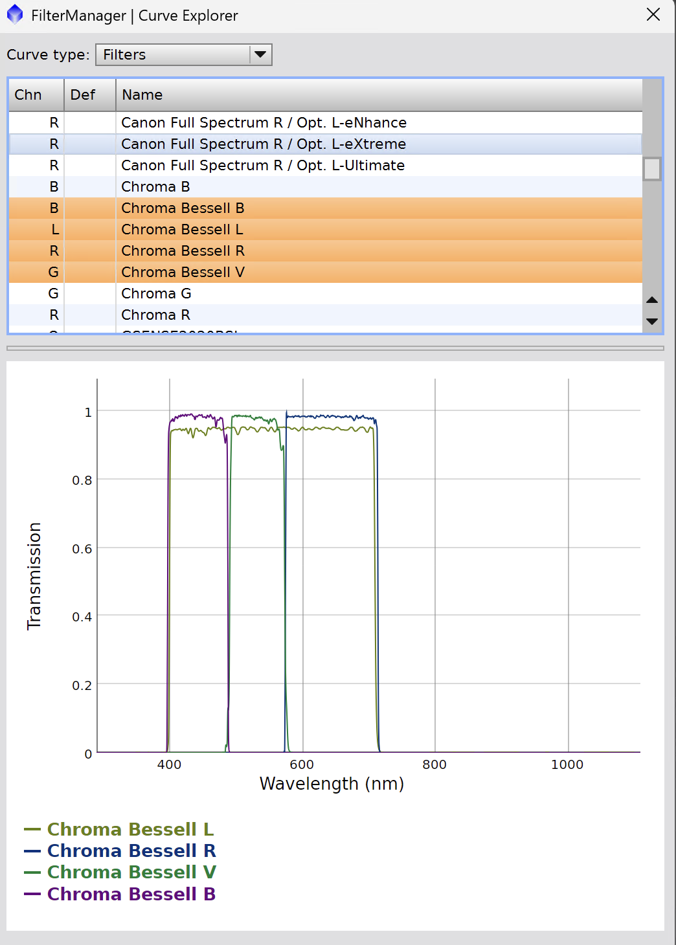
Task: Click the splitter bar above the graph
Action: (335, 348)
